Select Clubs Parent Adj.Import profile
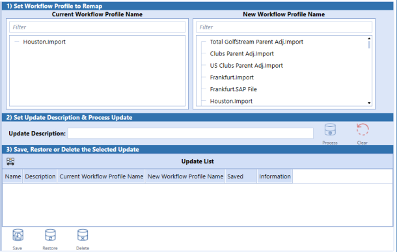397x252 pixels. pyautogui.click(x=242, y=53)
